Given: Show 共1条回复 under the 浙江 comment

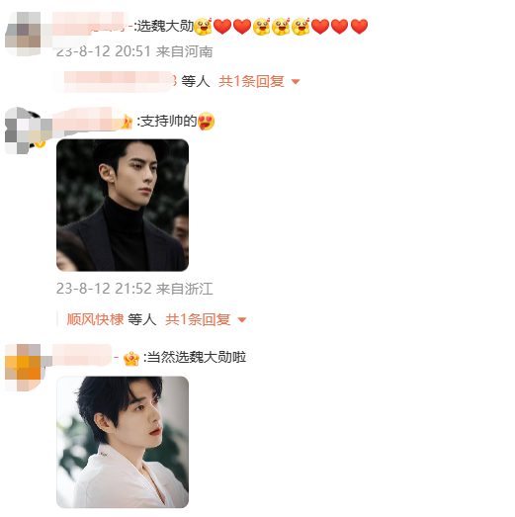Looking at the screenshot, I should pos(198,319).
